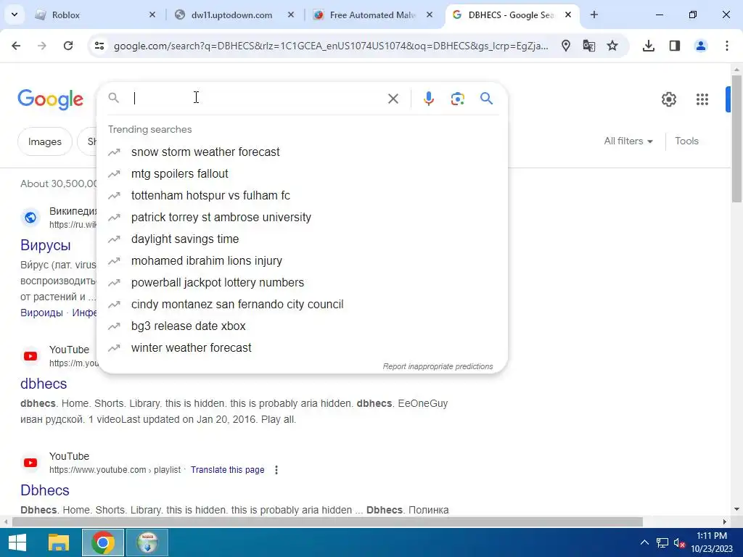Open File Explorer from taskbar
This screenshot has width=743, height=557.
pyautogui.click(x=59, y=542)
